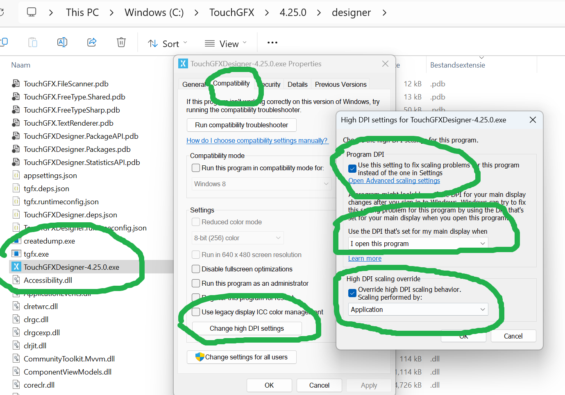Open the Advanced scaling settings link
565x395 pixels.
point(394,181)
